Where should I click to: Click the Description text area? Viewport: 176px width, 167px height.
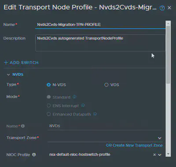pyautogui.click(x=100, y=43)
